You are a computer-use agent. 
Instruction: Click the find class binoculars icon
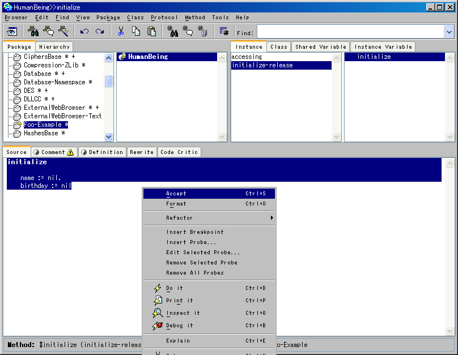click(x=33, y=31)
